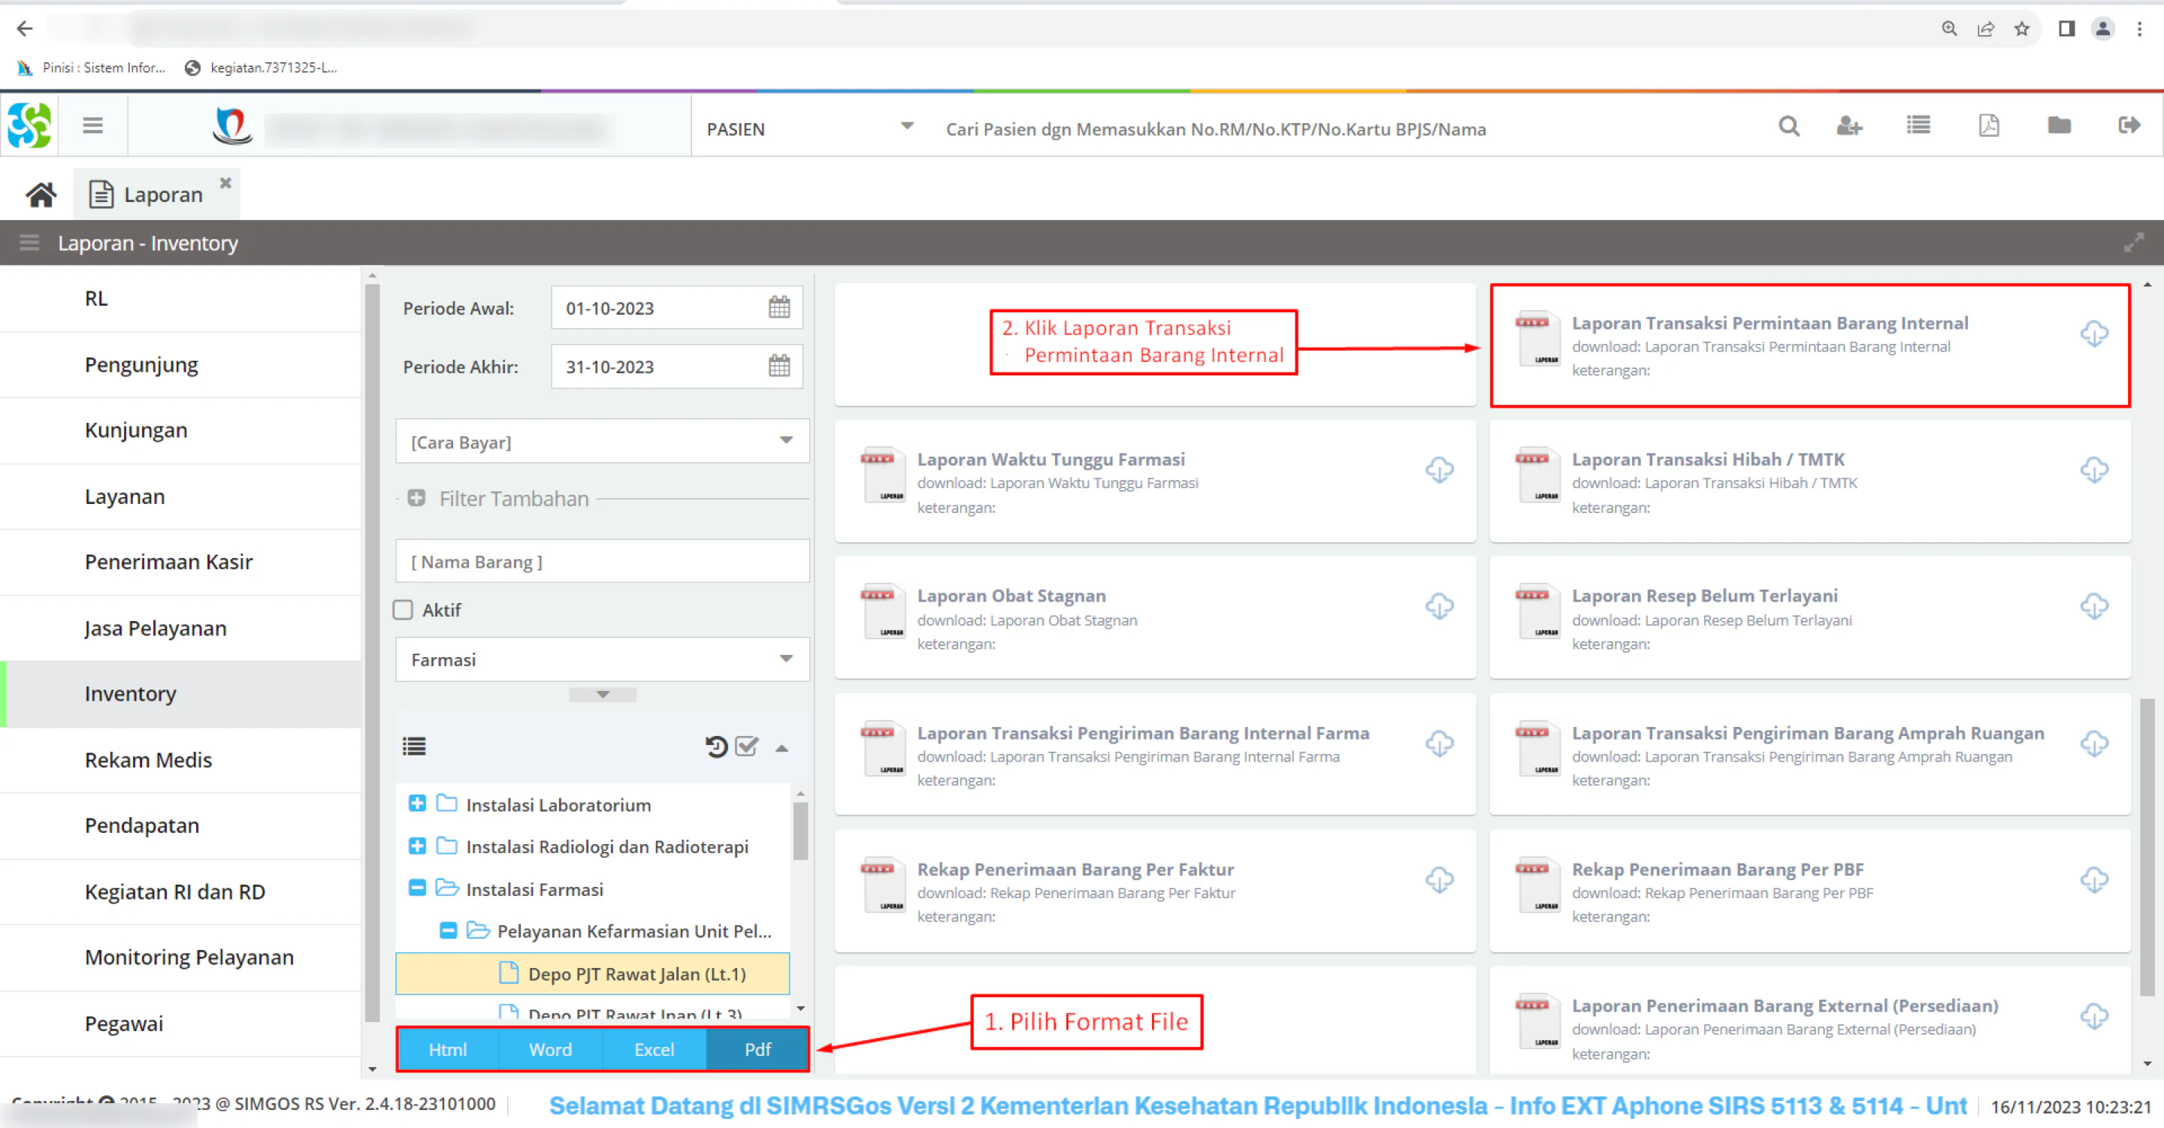Click the PDF document icon in header
This screenshot has width=2164, height=1128.
click(x=1988, y=126)
